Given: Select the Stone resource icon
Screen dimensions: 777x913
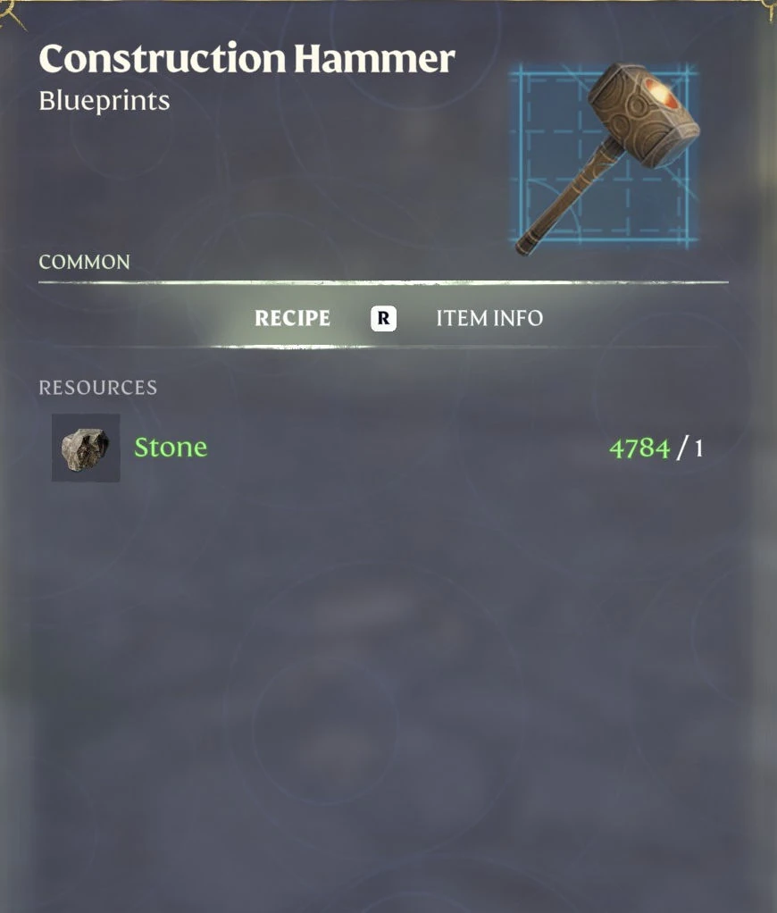Looking at the screenshot, I should click(86, 448).
